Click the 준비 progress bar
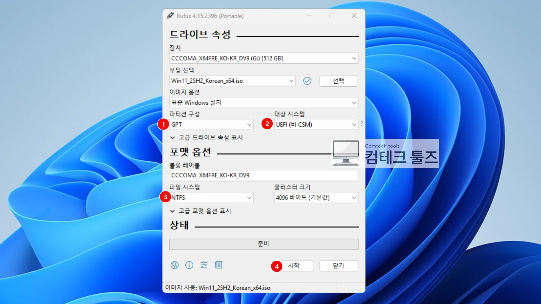541x304 pixels. [264, 244]
